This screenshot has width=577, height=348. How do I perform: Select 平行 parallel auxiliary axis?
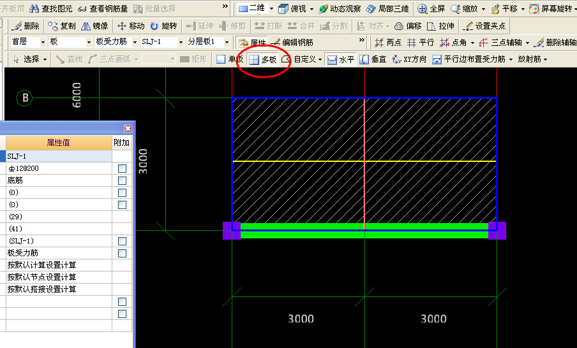(421, 43)
